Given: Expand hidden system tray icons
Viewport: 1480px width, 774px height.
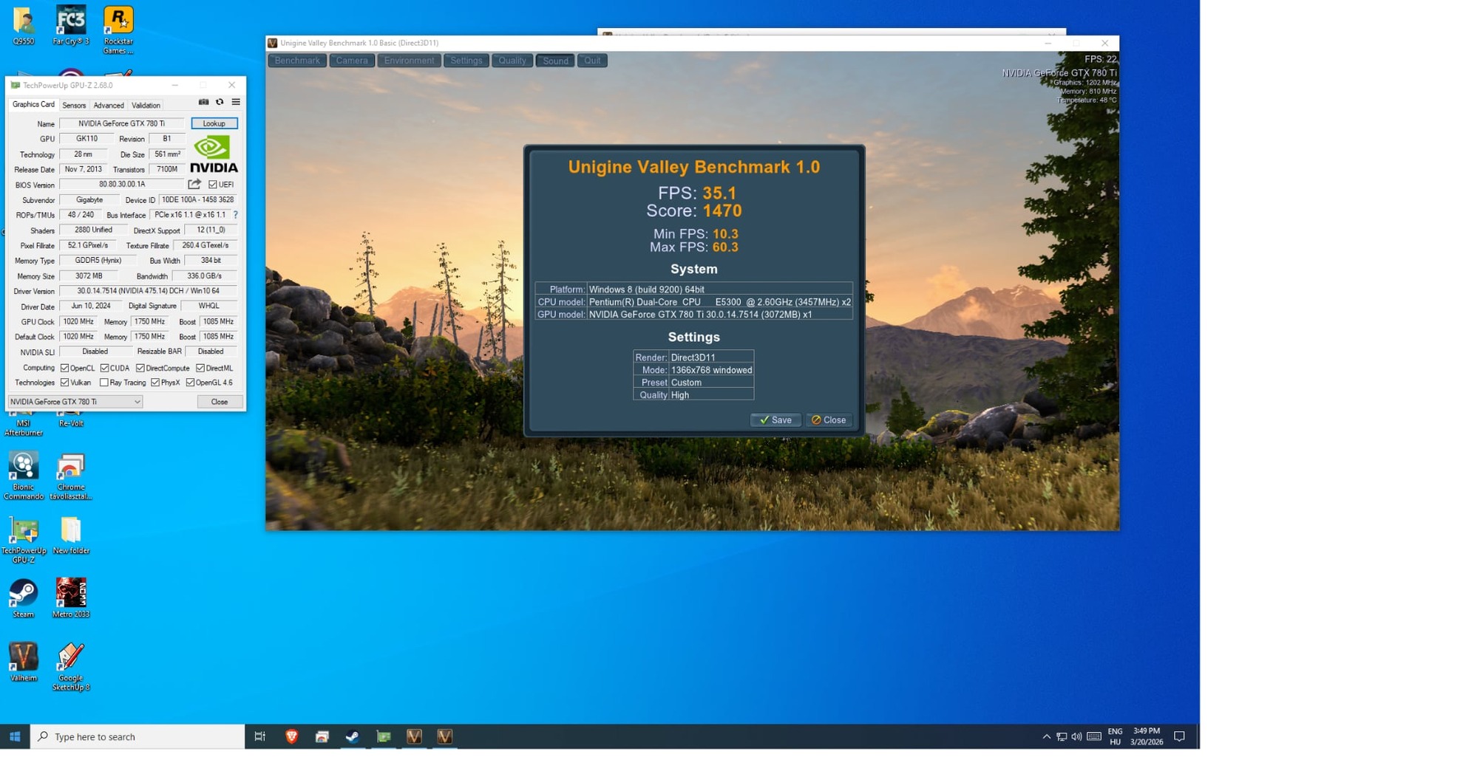Looking at the screenshot, I should pyautogui.click(x=1046, y=737).
